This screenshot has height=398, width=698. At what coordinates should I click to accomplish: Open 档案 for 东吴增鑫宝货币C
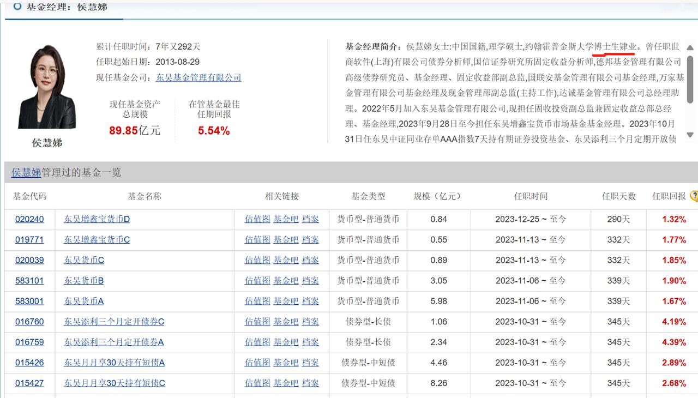pyautogui.click(x=310, y=239)
